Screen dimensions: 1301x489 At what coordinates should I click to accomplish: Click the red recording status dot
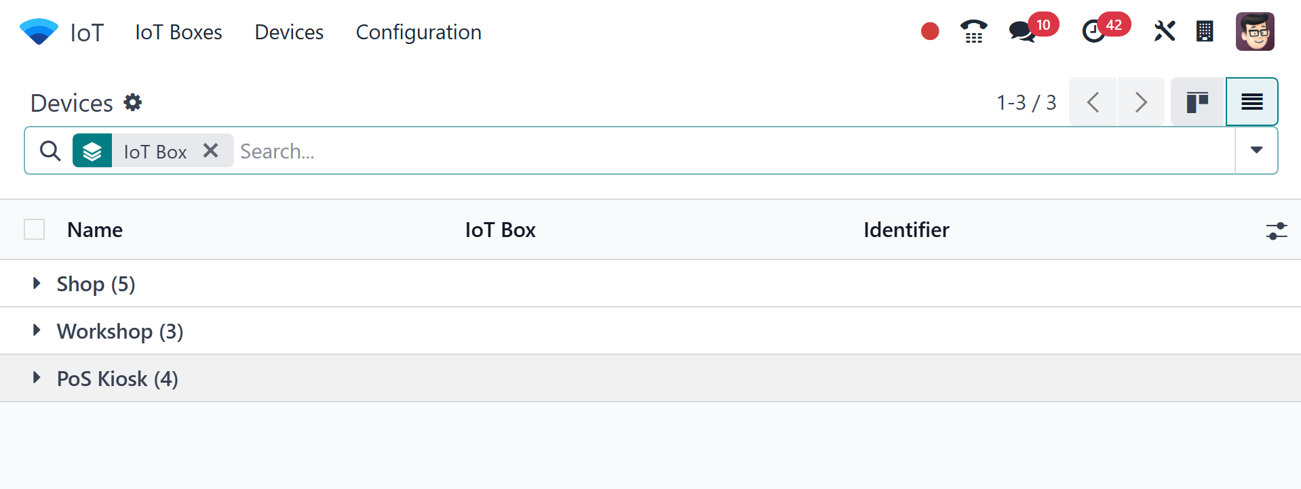point(929,32)
